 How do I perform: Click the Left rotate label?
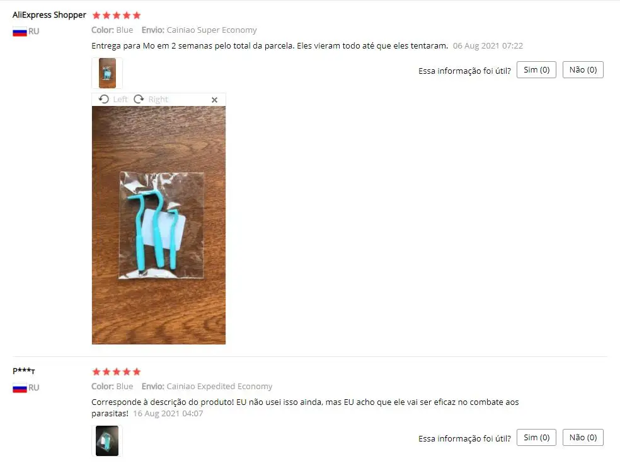click(x=120, y=100)
